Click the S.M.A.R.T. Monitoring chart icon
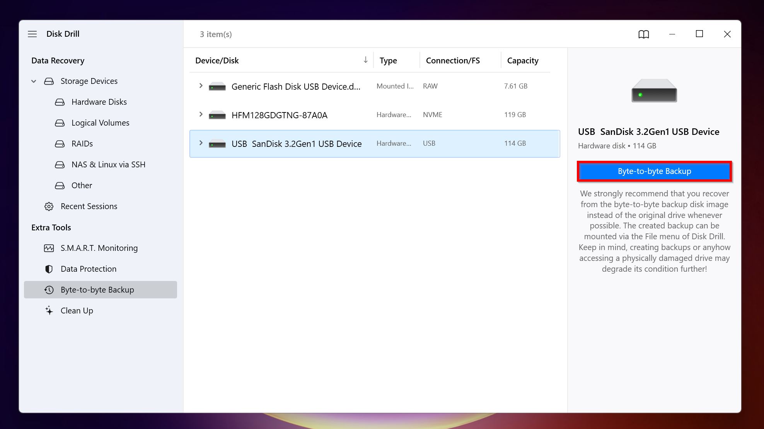 click(x=49, y=248)
